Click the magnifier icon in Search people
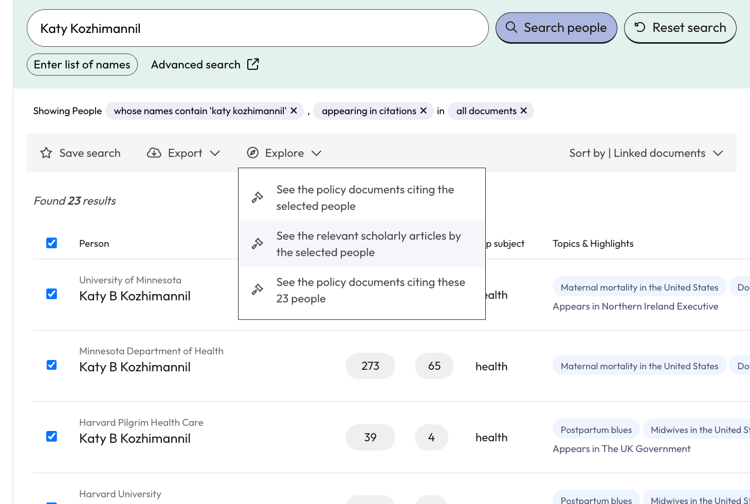This screenshot has width=750, height=504. coord(511,27)
